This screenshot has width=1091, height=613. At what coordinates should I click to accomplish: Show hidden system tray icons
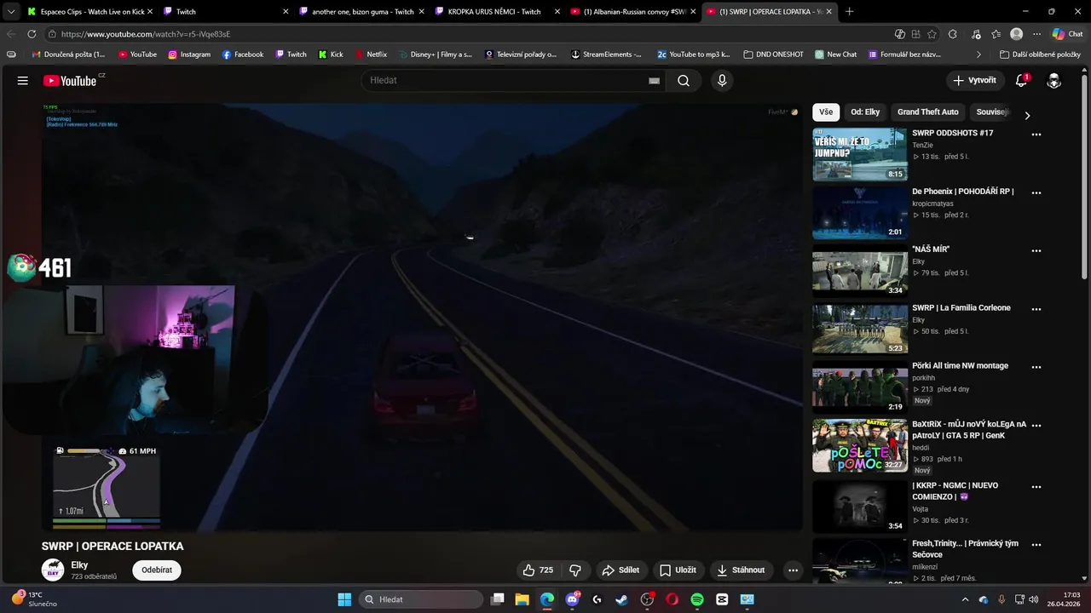965,599
